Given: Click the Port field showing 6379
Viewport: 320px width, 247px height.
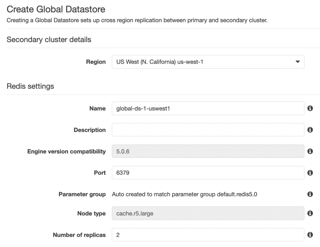Looking at the screenshot, I should 208,172.
